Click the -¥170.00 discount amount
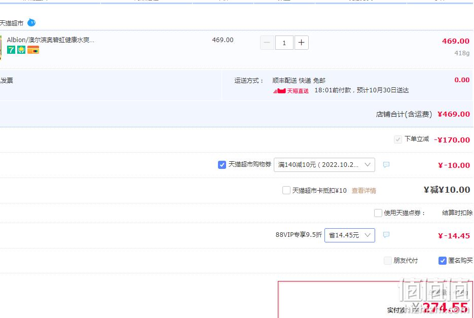 pos(452,140)
